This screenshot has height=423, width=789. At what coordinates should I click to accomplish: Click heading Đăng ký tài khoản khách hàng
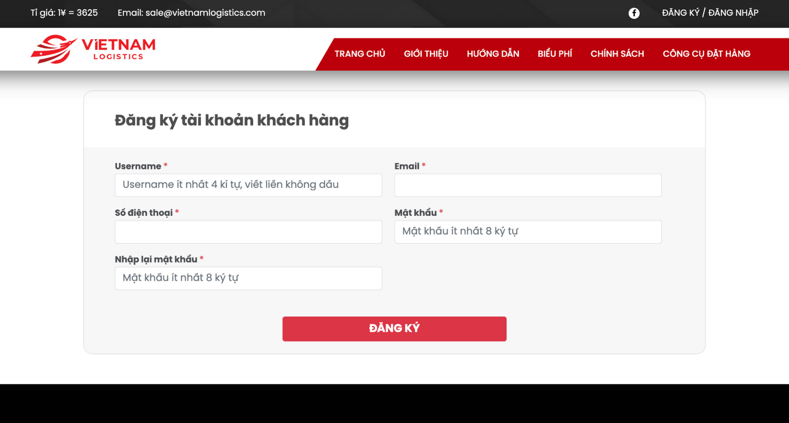pyautogui.click(x=232, y=120)
